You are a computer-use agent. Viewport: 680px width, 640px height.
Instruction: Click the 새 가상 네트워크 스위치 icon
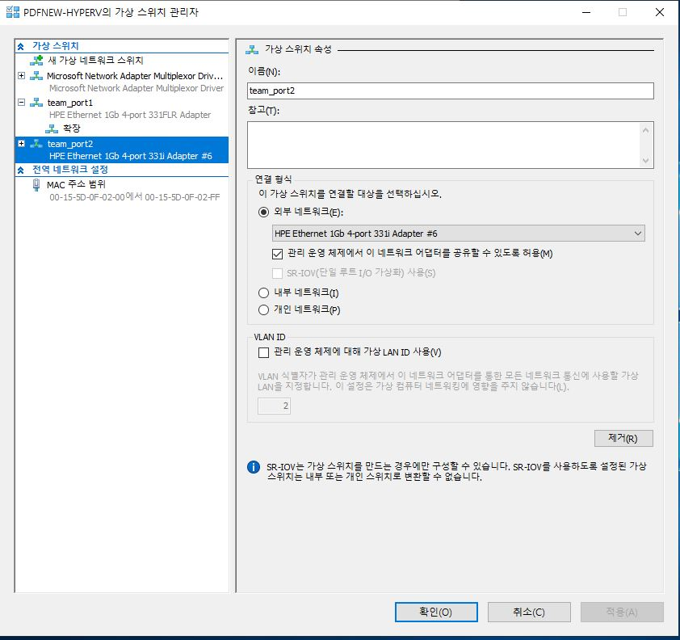pos(36,60)
